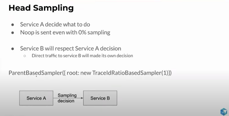Click the Direct traffic to service B sub-point
229x116 pixels.
tap(82, 56)
